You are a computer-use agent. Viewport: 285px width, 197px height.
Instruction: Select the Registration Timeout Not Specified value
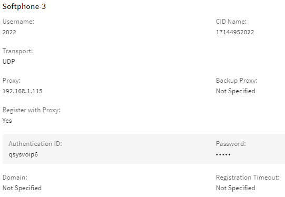(x=235, y=188)
